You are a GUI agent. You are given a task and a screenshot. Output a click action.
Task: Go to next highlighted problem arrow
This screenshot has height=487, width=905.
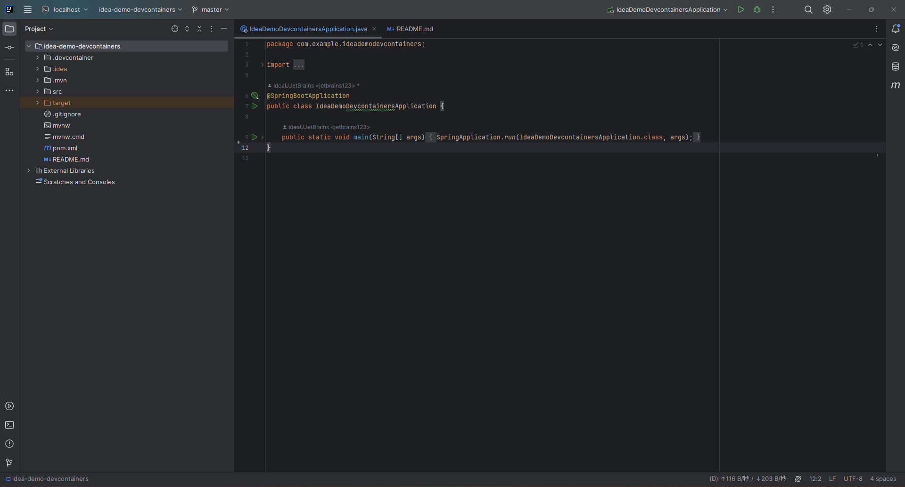[x=880, y=45]
